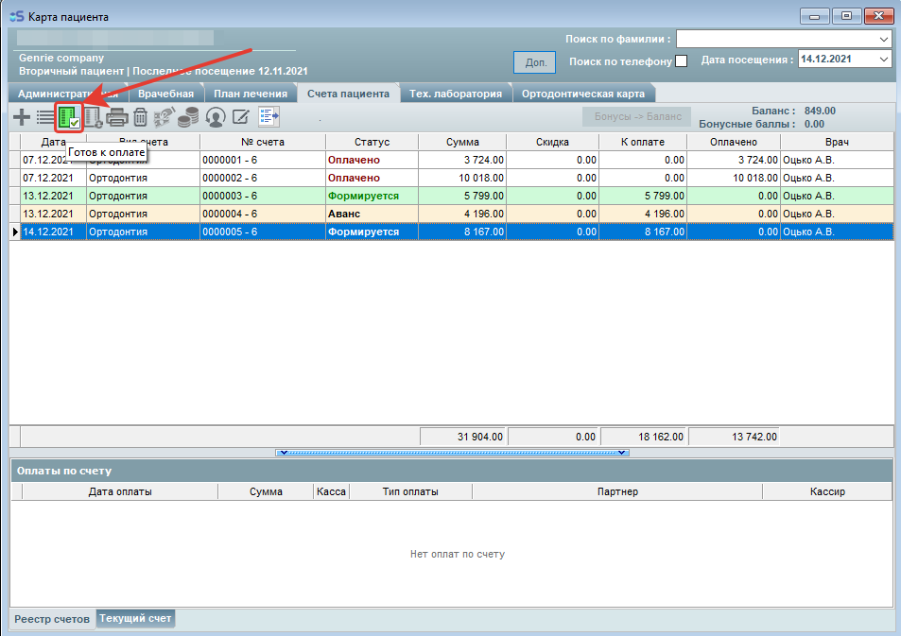Collapse panel using dotted splitter bar
901x636 pixels.
(451, 453)
